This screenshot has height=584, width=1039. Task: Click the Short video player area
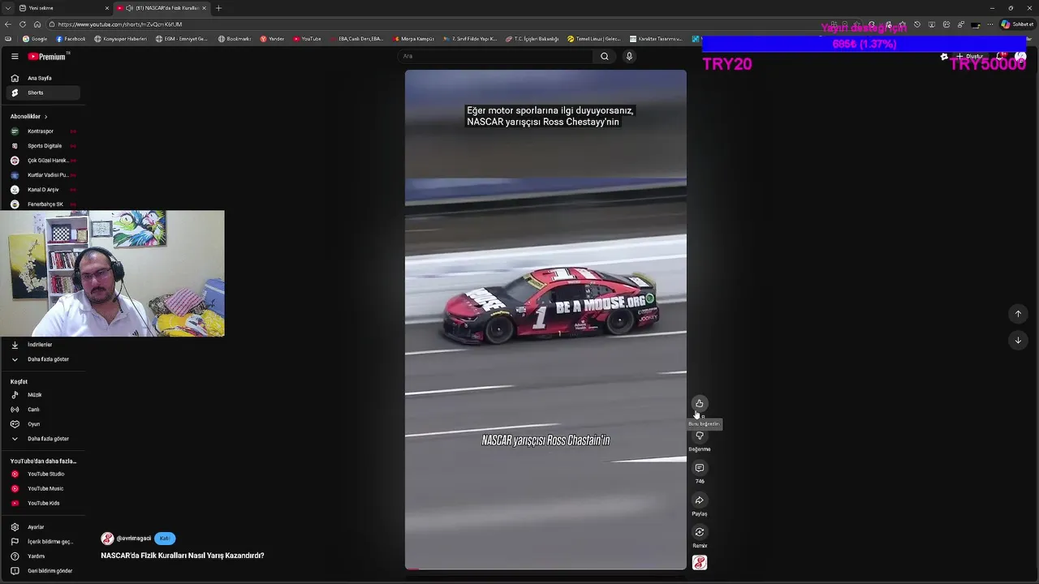(545, 320)
